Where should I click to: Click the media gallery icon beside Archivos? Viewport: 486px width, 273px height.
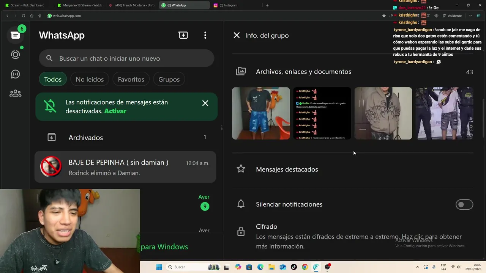[241, 71]
